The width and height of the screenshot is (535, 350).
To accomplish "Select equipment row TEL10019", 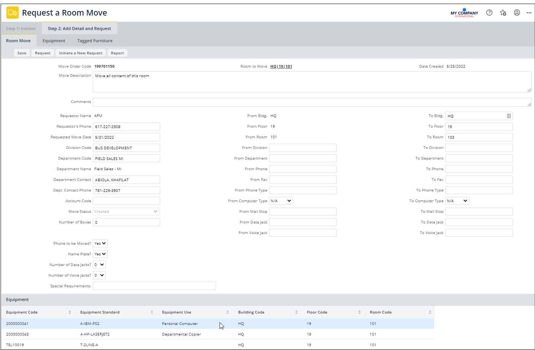I will click(218, 345).
